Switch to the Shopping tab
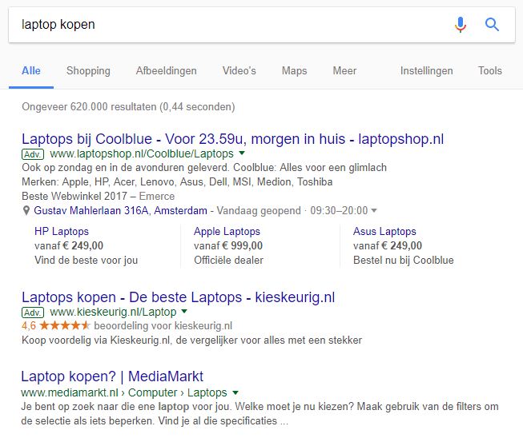This screenshot has height=446, width=523. pyautogui.click(x=88, y=71)
